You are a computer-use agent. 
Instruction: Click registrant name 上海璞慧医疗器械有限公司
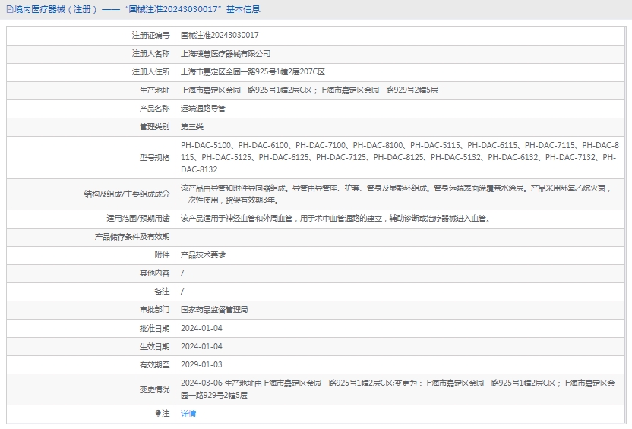[x=226, y=54]
